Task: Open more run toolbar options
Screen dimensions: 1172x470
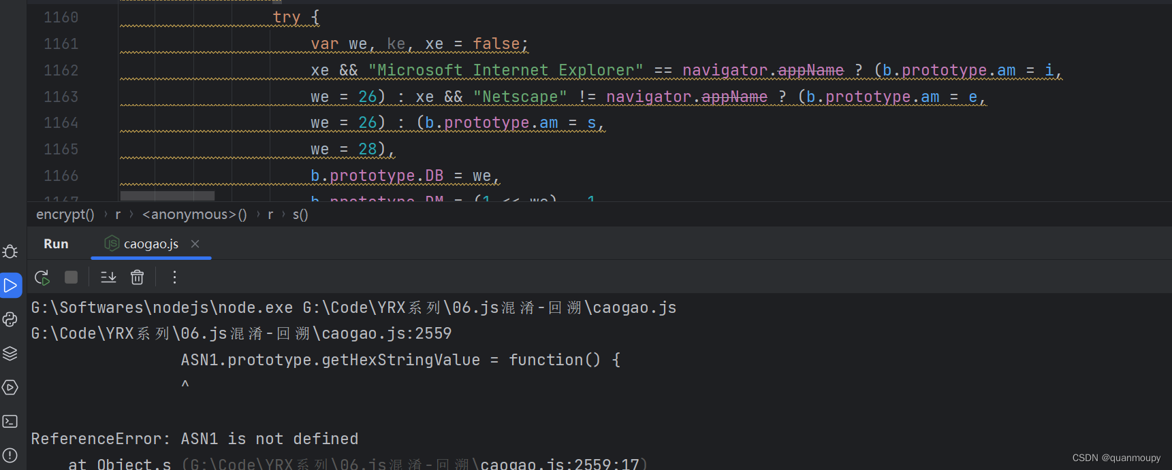Action: coord(174,277)
